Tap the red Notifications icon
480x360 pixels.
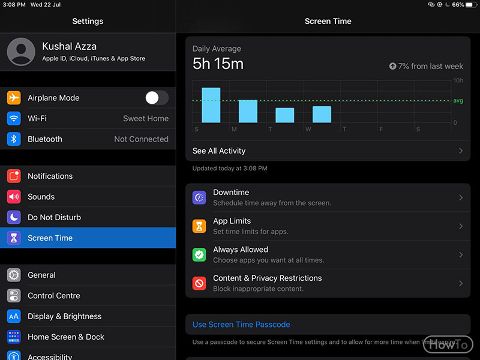coord(14,176)
